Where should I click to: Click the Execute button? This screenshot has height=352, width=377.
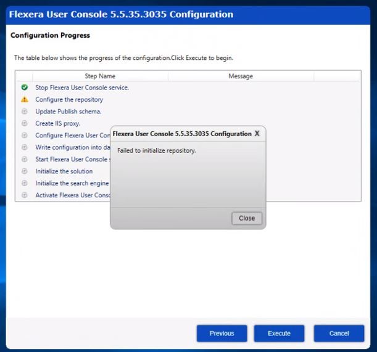279,334
